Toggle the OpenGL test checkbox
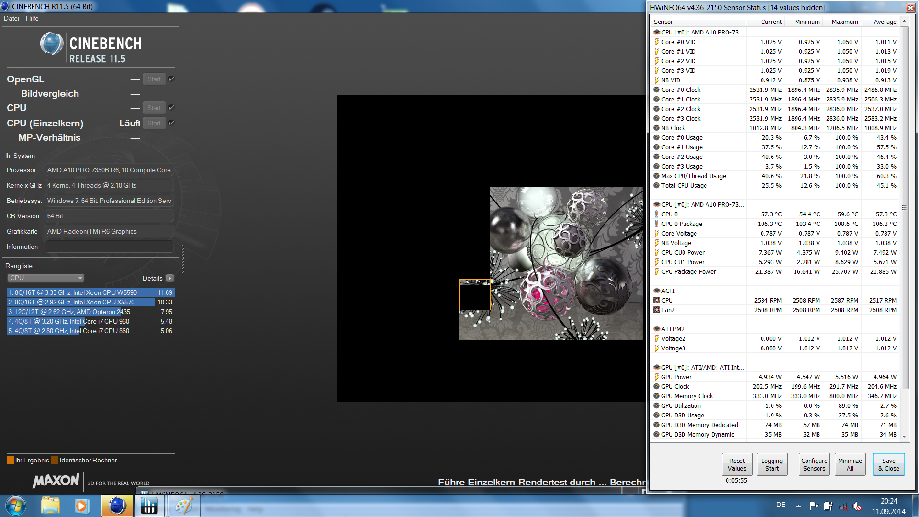The image size is (919, 517). (x=171, y=79)
